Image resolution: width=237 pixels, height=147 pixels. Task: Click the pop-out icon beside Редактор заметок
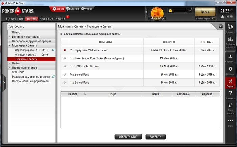coord(53,77)
